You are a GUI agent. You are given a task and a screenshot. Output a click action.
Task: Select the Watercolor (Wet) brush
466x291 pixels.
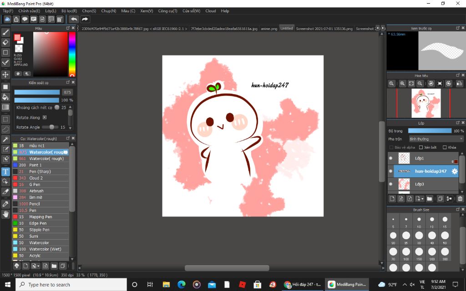click(41, 249)
